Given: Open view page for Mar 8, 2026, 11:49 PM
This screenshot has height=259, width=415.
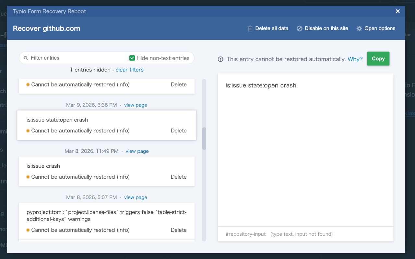Looking at the screenshot, I should click(x=137, y=151).
